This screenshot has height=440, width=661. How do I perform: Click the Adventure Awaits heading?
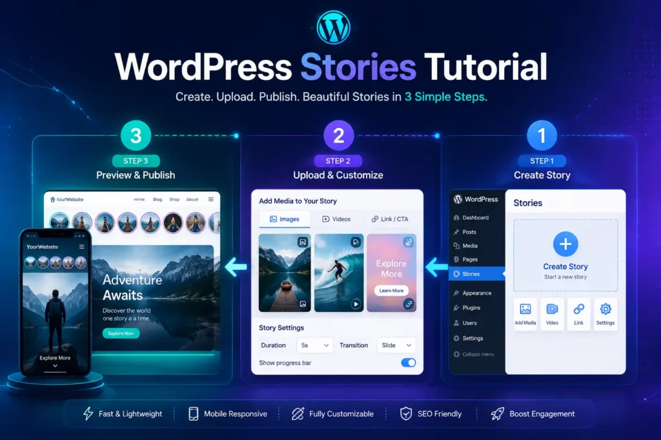pos(132,288)
